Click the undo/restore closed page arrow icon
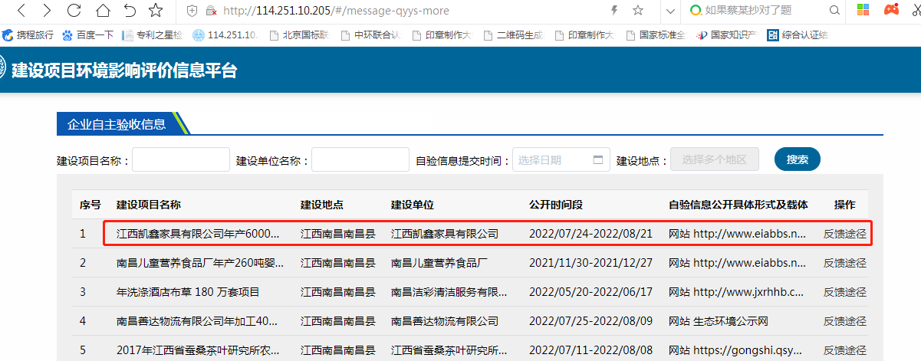This screenshot has height=361, width=921. [x=130, y=11]
